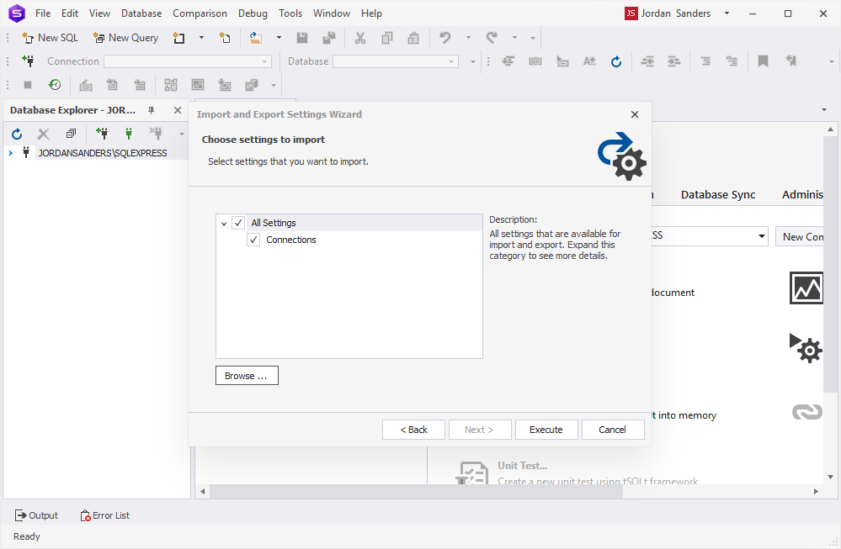Open the Tools menu
Viewport: 841px width, 549px height.
[x=290, y=13]
